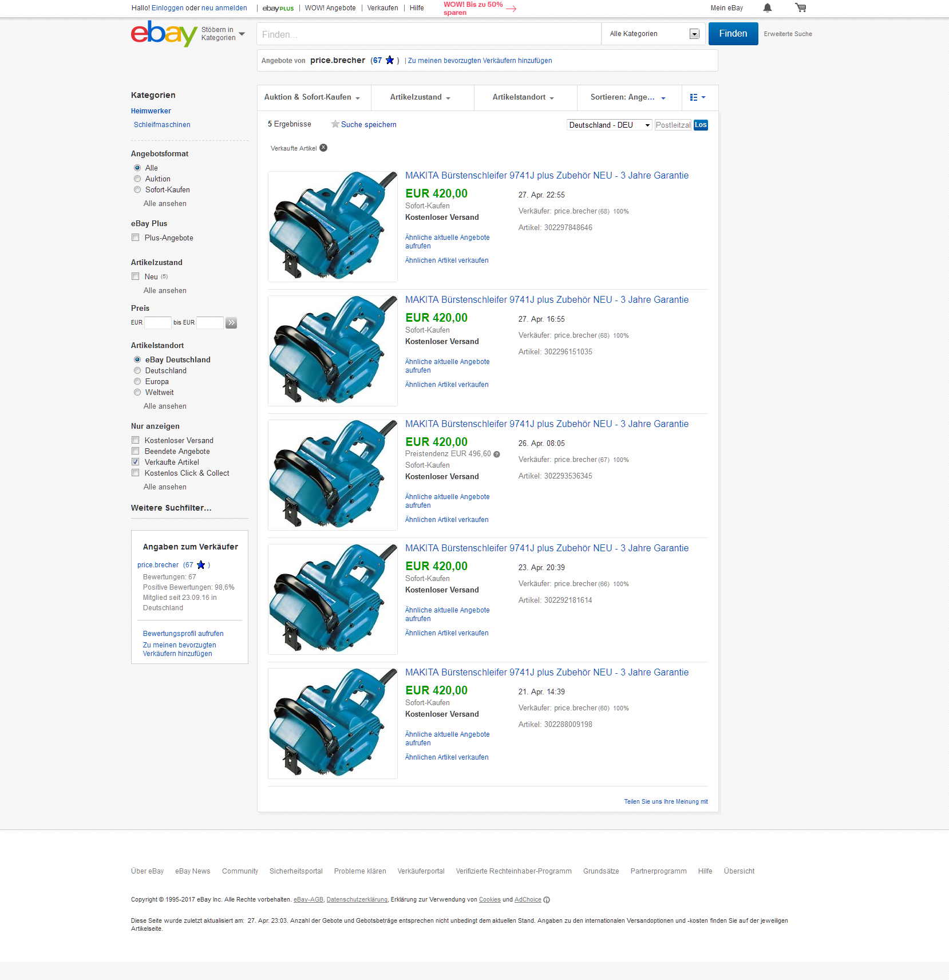Viewport: 949px width, 980px height.
Task: Open WOW! Angebote in top menu
Action: tap(330, 8)
